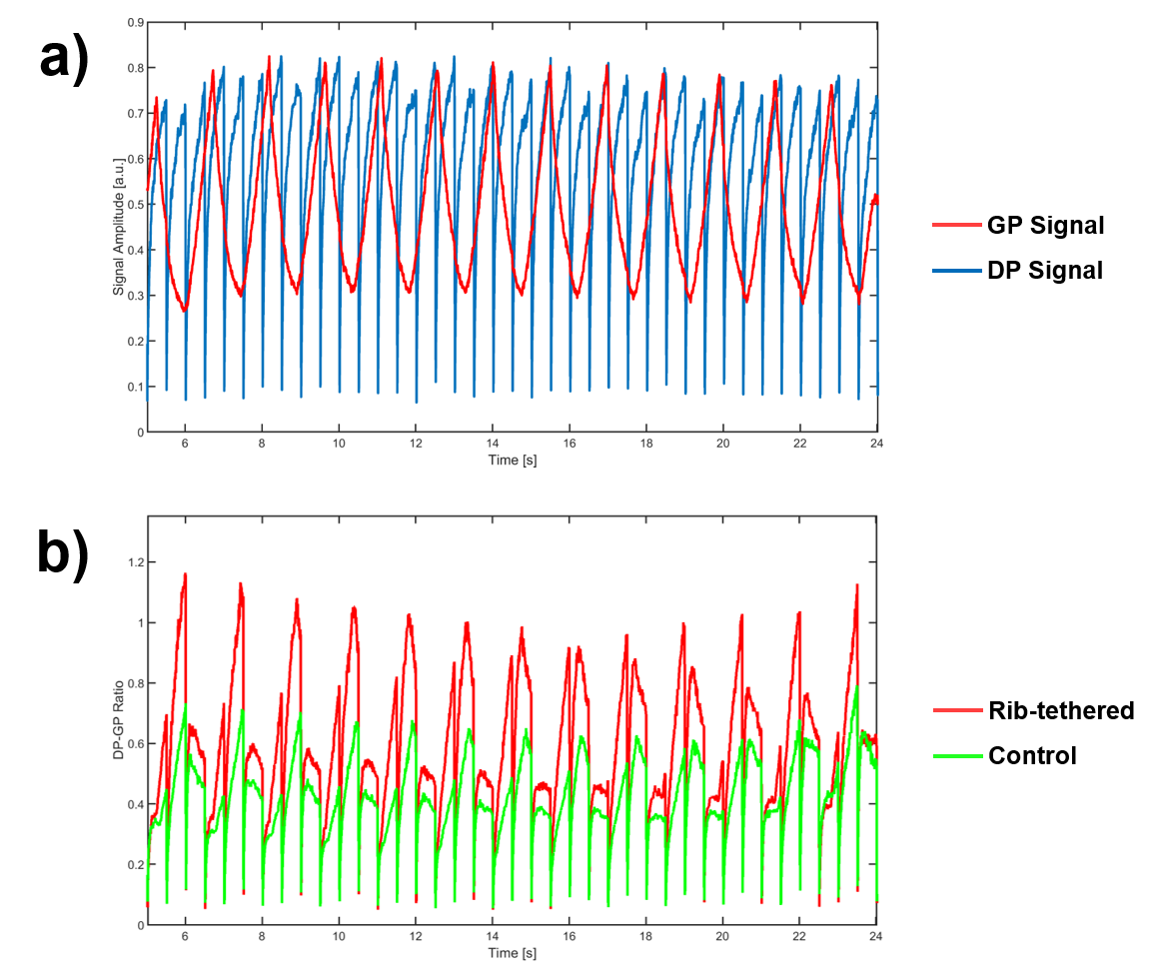This screenshot has height=980, width=1152.
Task: Click the 0.5 tick on the top plot's y-axis
Action: (x=134, y=205)
